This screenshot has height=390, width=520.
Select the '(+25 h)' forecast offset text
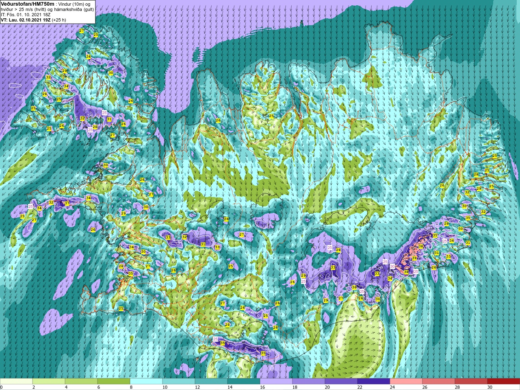(59, 19)
